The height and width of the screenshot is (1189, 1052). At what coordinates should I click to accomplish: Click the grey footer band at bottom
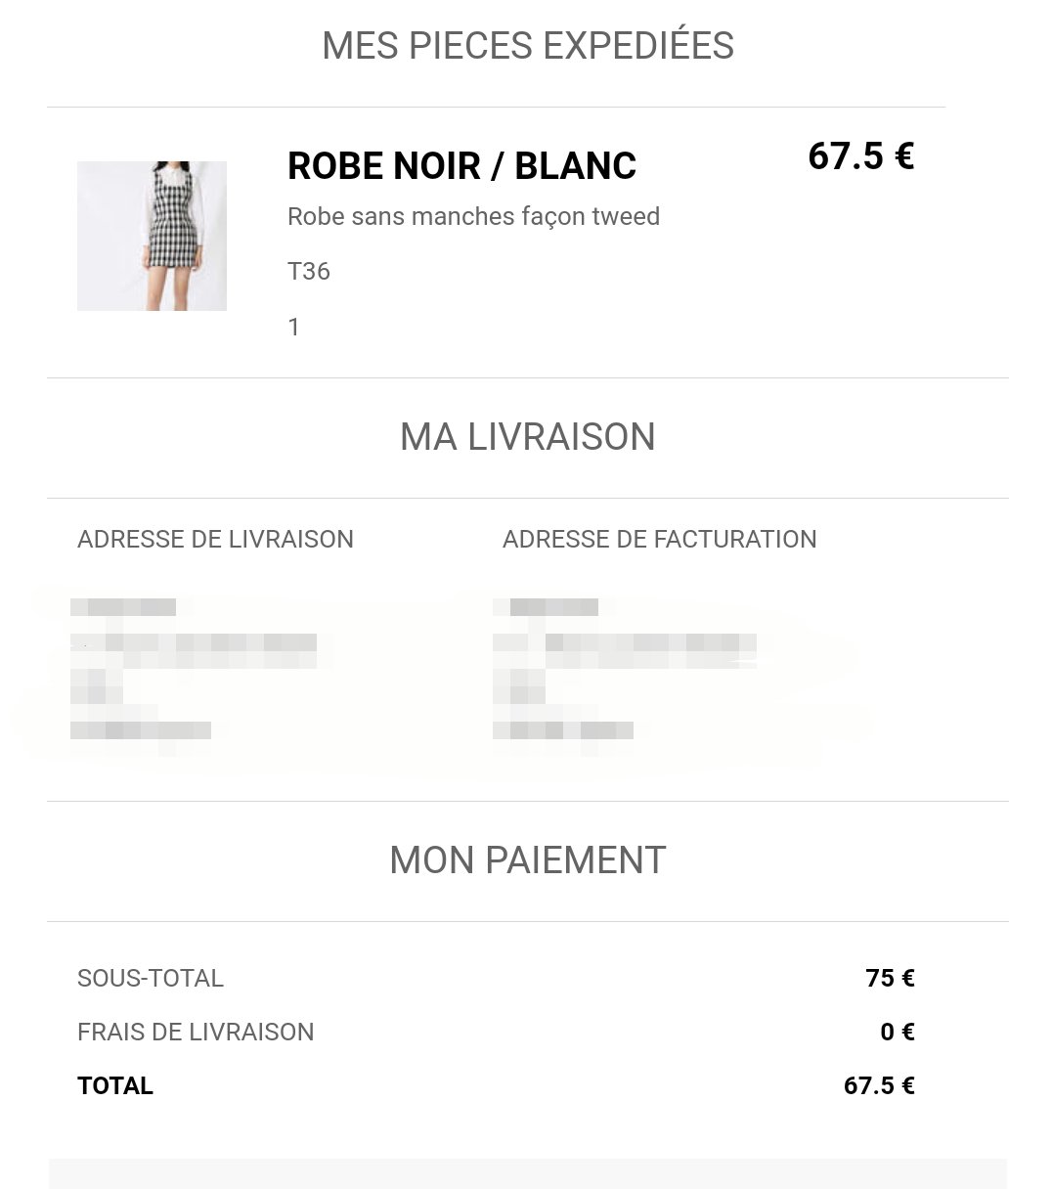528,1174
